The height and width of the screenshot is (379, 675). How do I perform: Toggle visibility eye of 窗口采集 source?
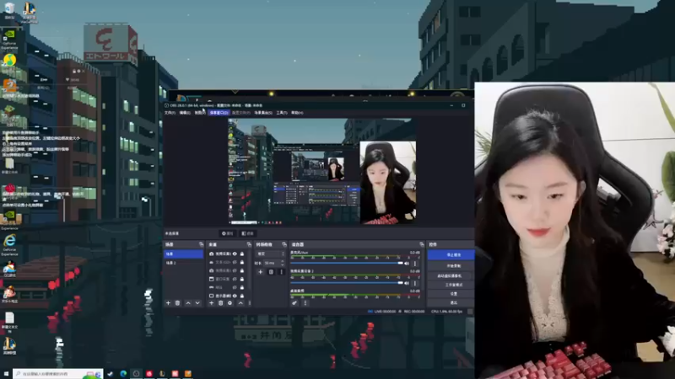click(x=235, y=279)
